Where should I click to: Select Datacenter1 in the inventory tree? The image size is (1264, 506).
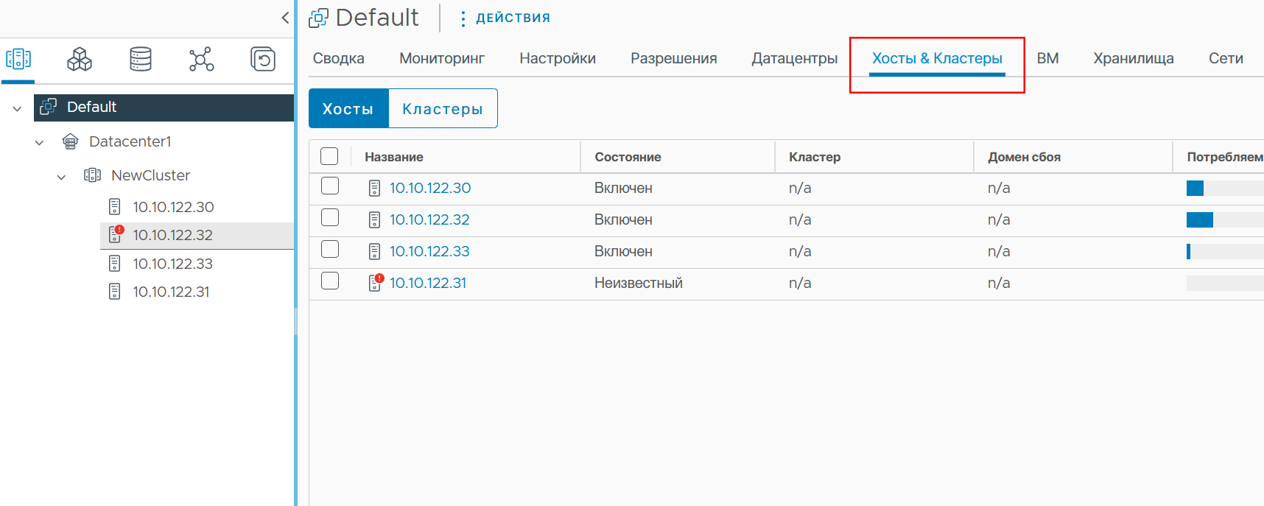[130, 141]
